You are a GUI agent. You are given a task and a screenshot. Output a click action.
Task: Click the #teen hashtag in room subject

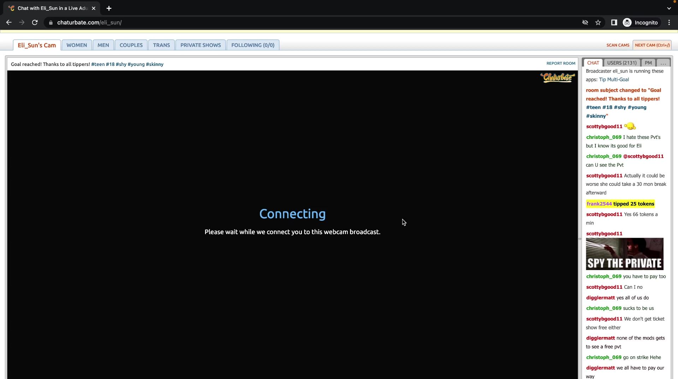tap(98, 64)
